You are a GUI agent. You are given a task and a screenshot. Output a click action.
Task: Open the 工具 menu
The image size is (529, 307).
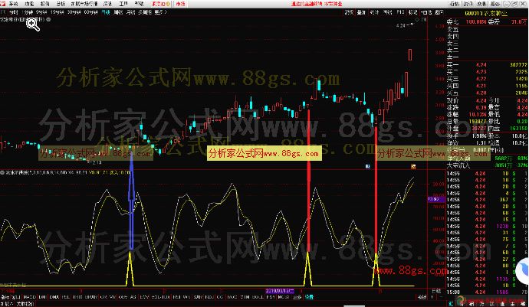(x=123, y=4)
